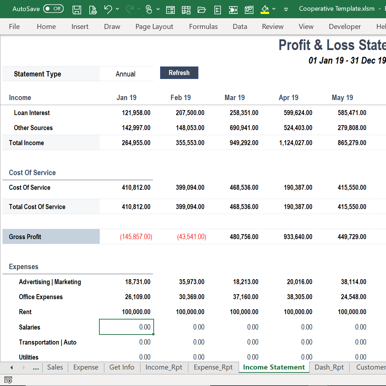Screen dimensions: 386x386
Task: Click the ellipsis to list all sheets
Action: click(x=36, y=367)
